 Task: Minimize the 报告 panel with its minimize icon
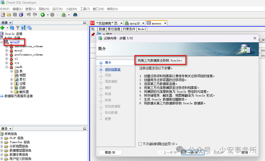85,129
